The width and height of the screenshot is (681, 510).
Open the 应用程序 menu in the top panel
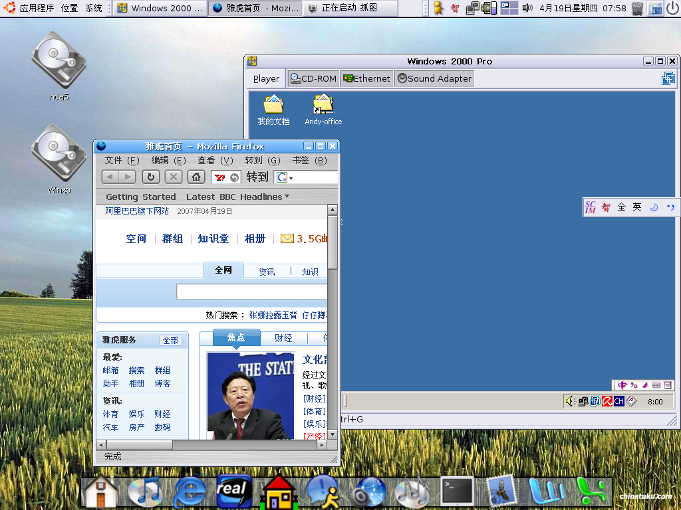point(37,8)
